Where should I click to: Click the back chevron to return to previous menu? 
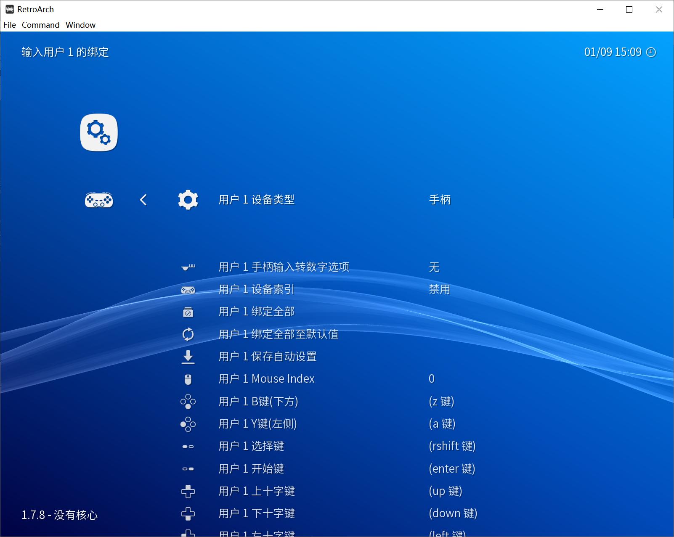point(143,200)
